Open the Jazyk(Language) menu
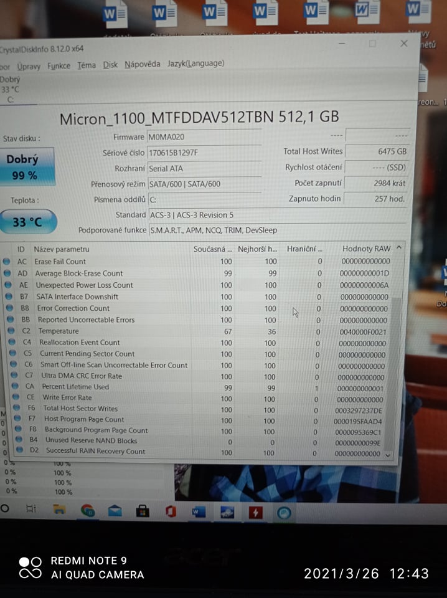Viewport: 447px width, 598px height. pyautogui.click(x=196, y=64)
